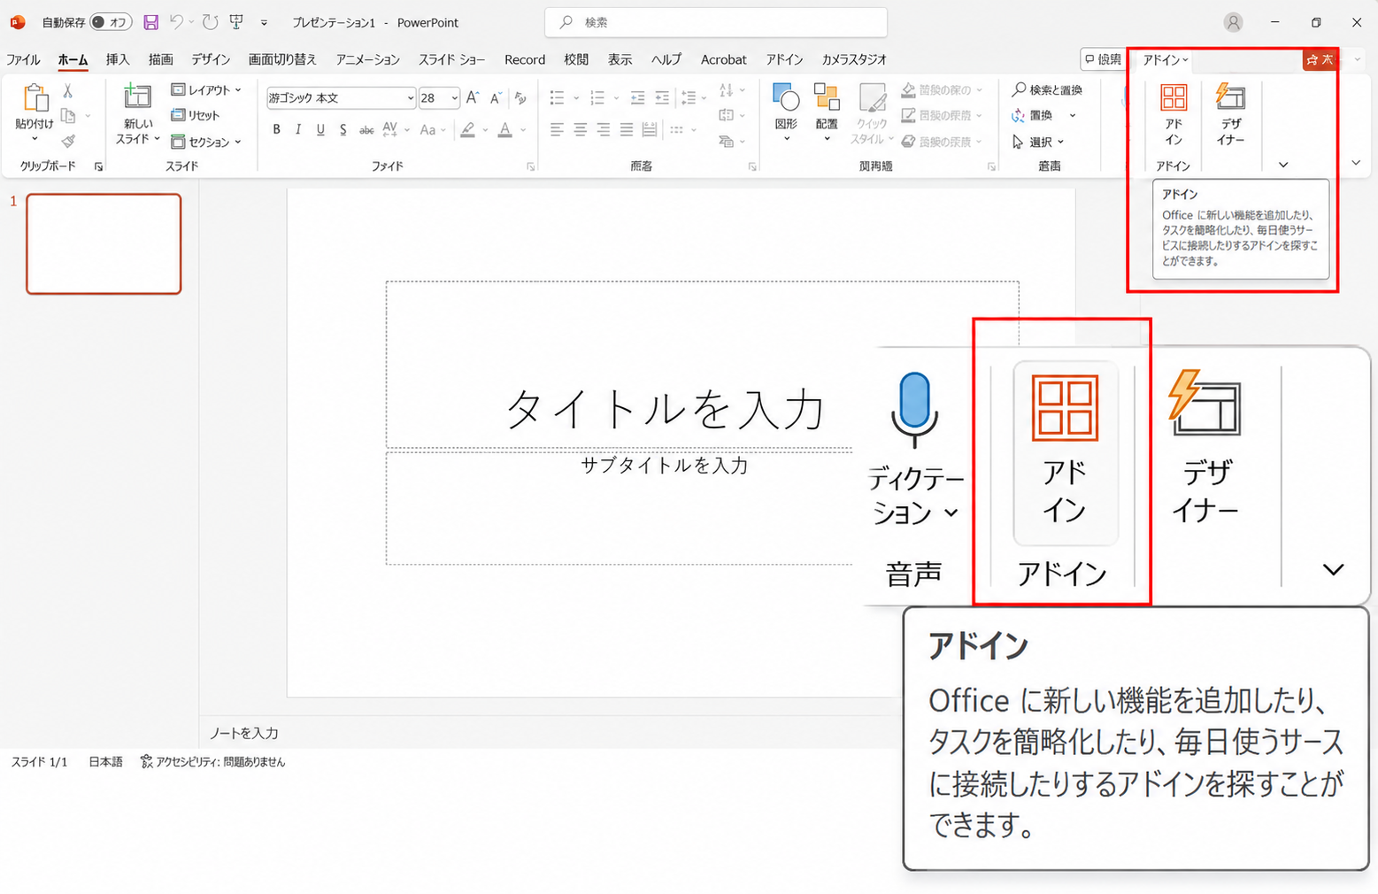Click the convert to SmartArt icon
This screenshot has height=894, width=1378.
pyautogui.click(x=727, y=141)
